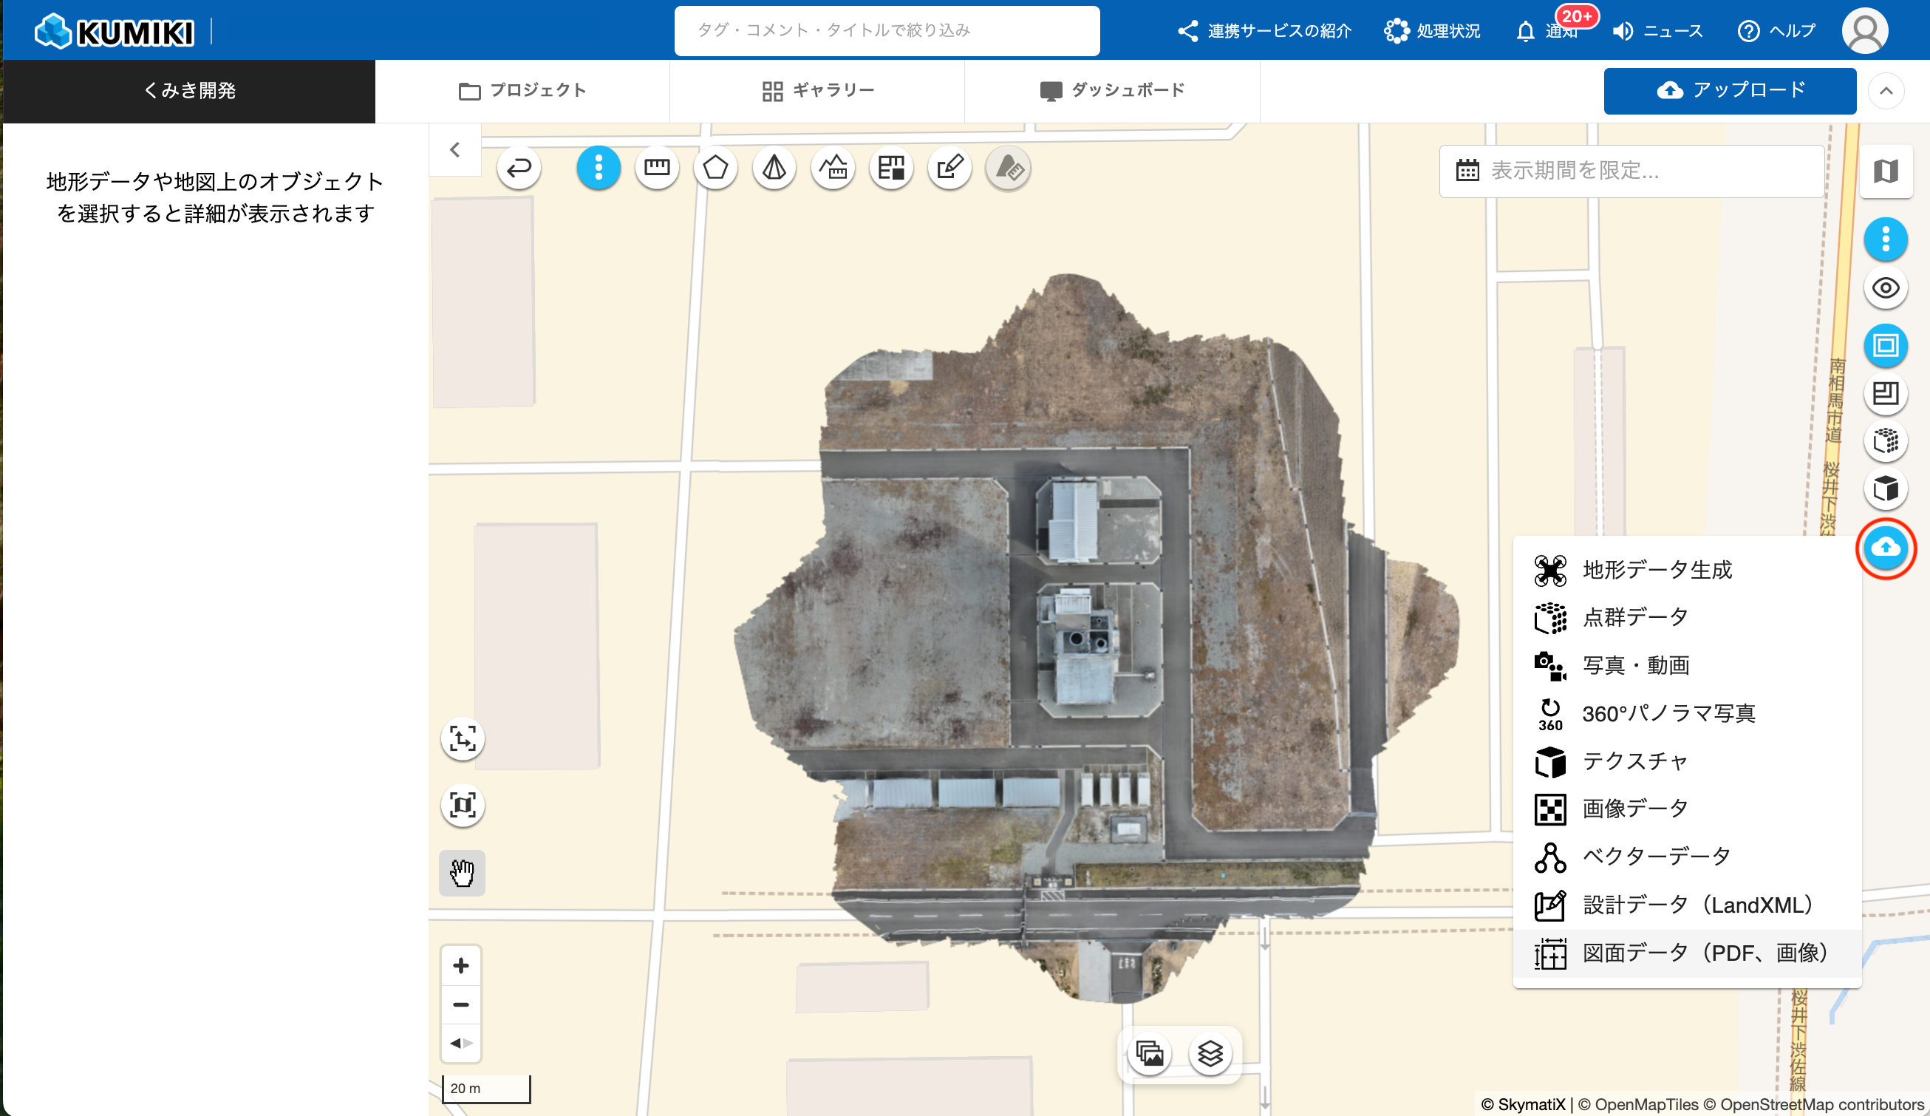1930x1116 pixels.
Task: Open the ギャラリー tab
Action: pos(817,90)
